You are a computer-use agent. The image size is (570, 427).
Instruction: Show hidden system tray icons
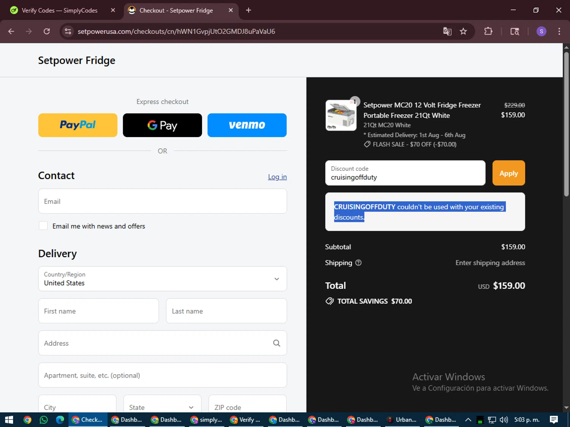(x=468, y=420)
